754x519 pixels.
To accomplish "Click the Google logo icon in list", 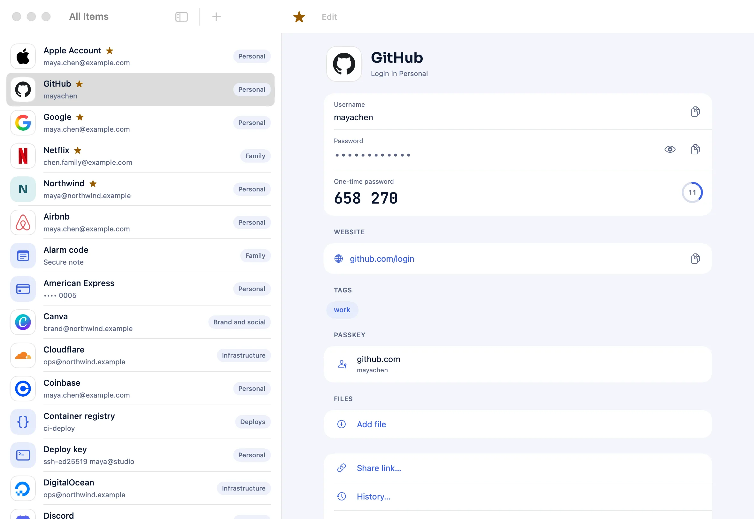I will pyautogui.click(x=23, y=123).
